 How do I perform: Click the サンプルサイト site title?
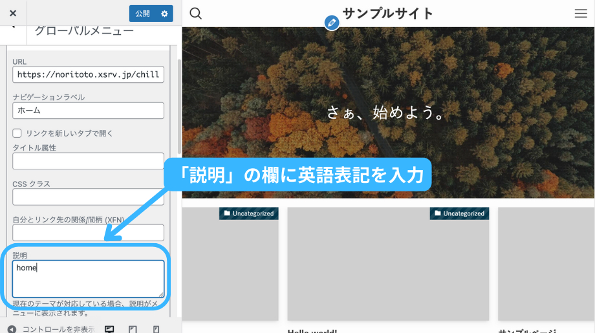coord(387,14)
